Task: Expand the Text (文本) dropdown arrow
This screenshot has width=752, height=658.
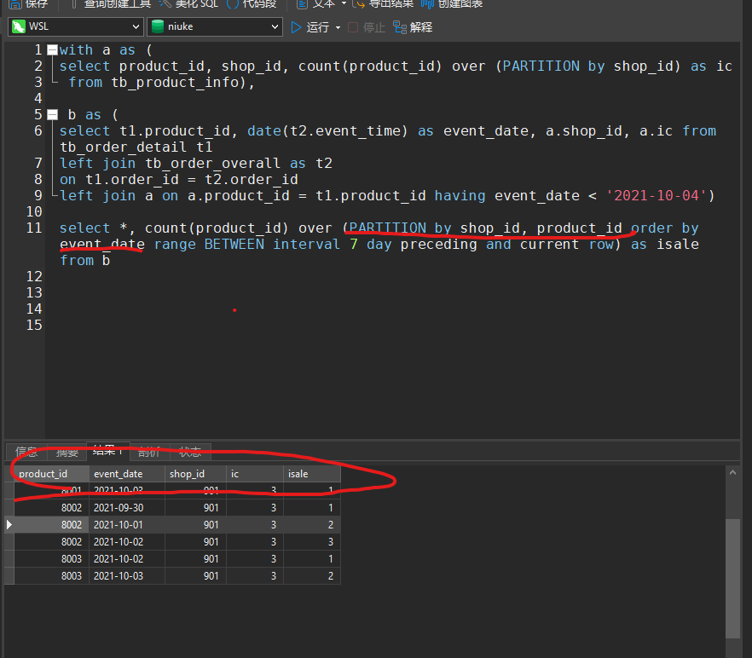Action: point(344,3)
